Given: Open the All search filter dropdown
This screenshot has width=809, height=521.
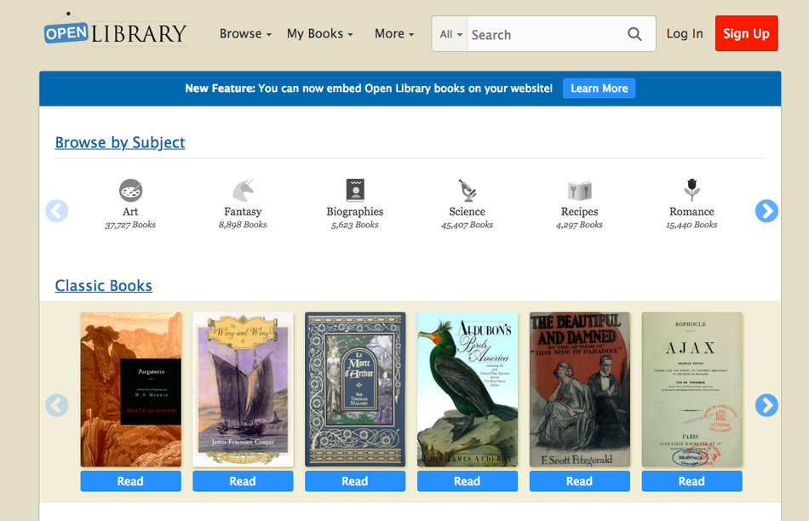Looking at the screenshot, I should tap(450, 34).
